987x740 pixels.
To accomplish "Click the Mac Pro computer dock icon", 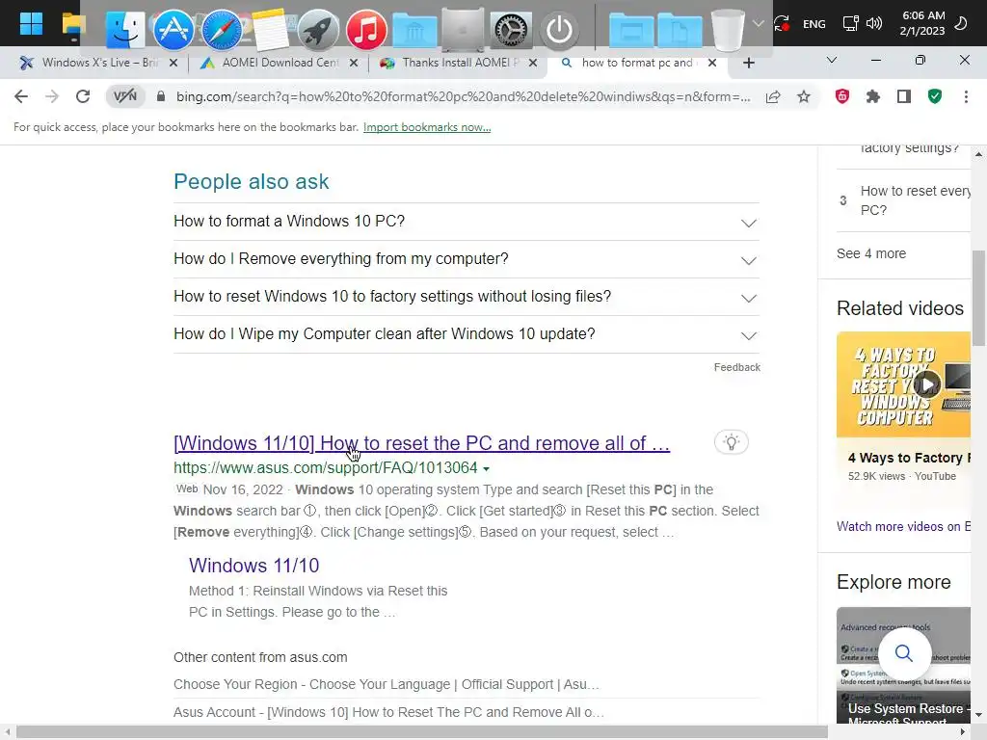I will pyautogui.click(x=463, y=30).
